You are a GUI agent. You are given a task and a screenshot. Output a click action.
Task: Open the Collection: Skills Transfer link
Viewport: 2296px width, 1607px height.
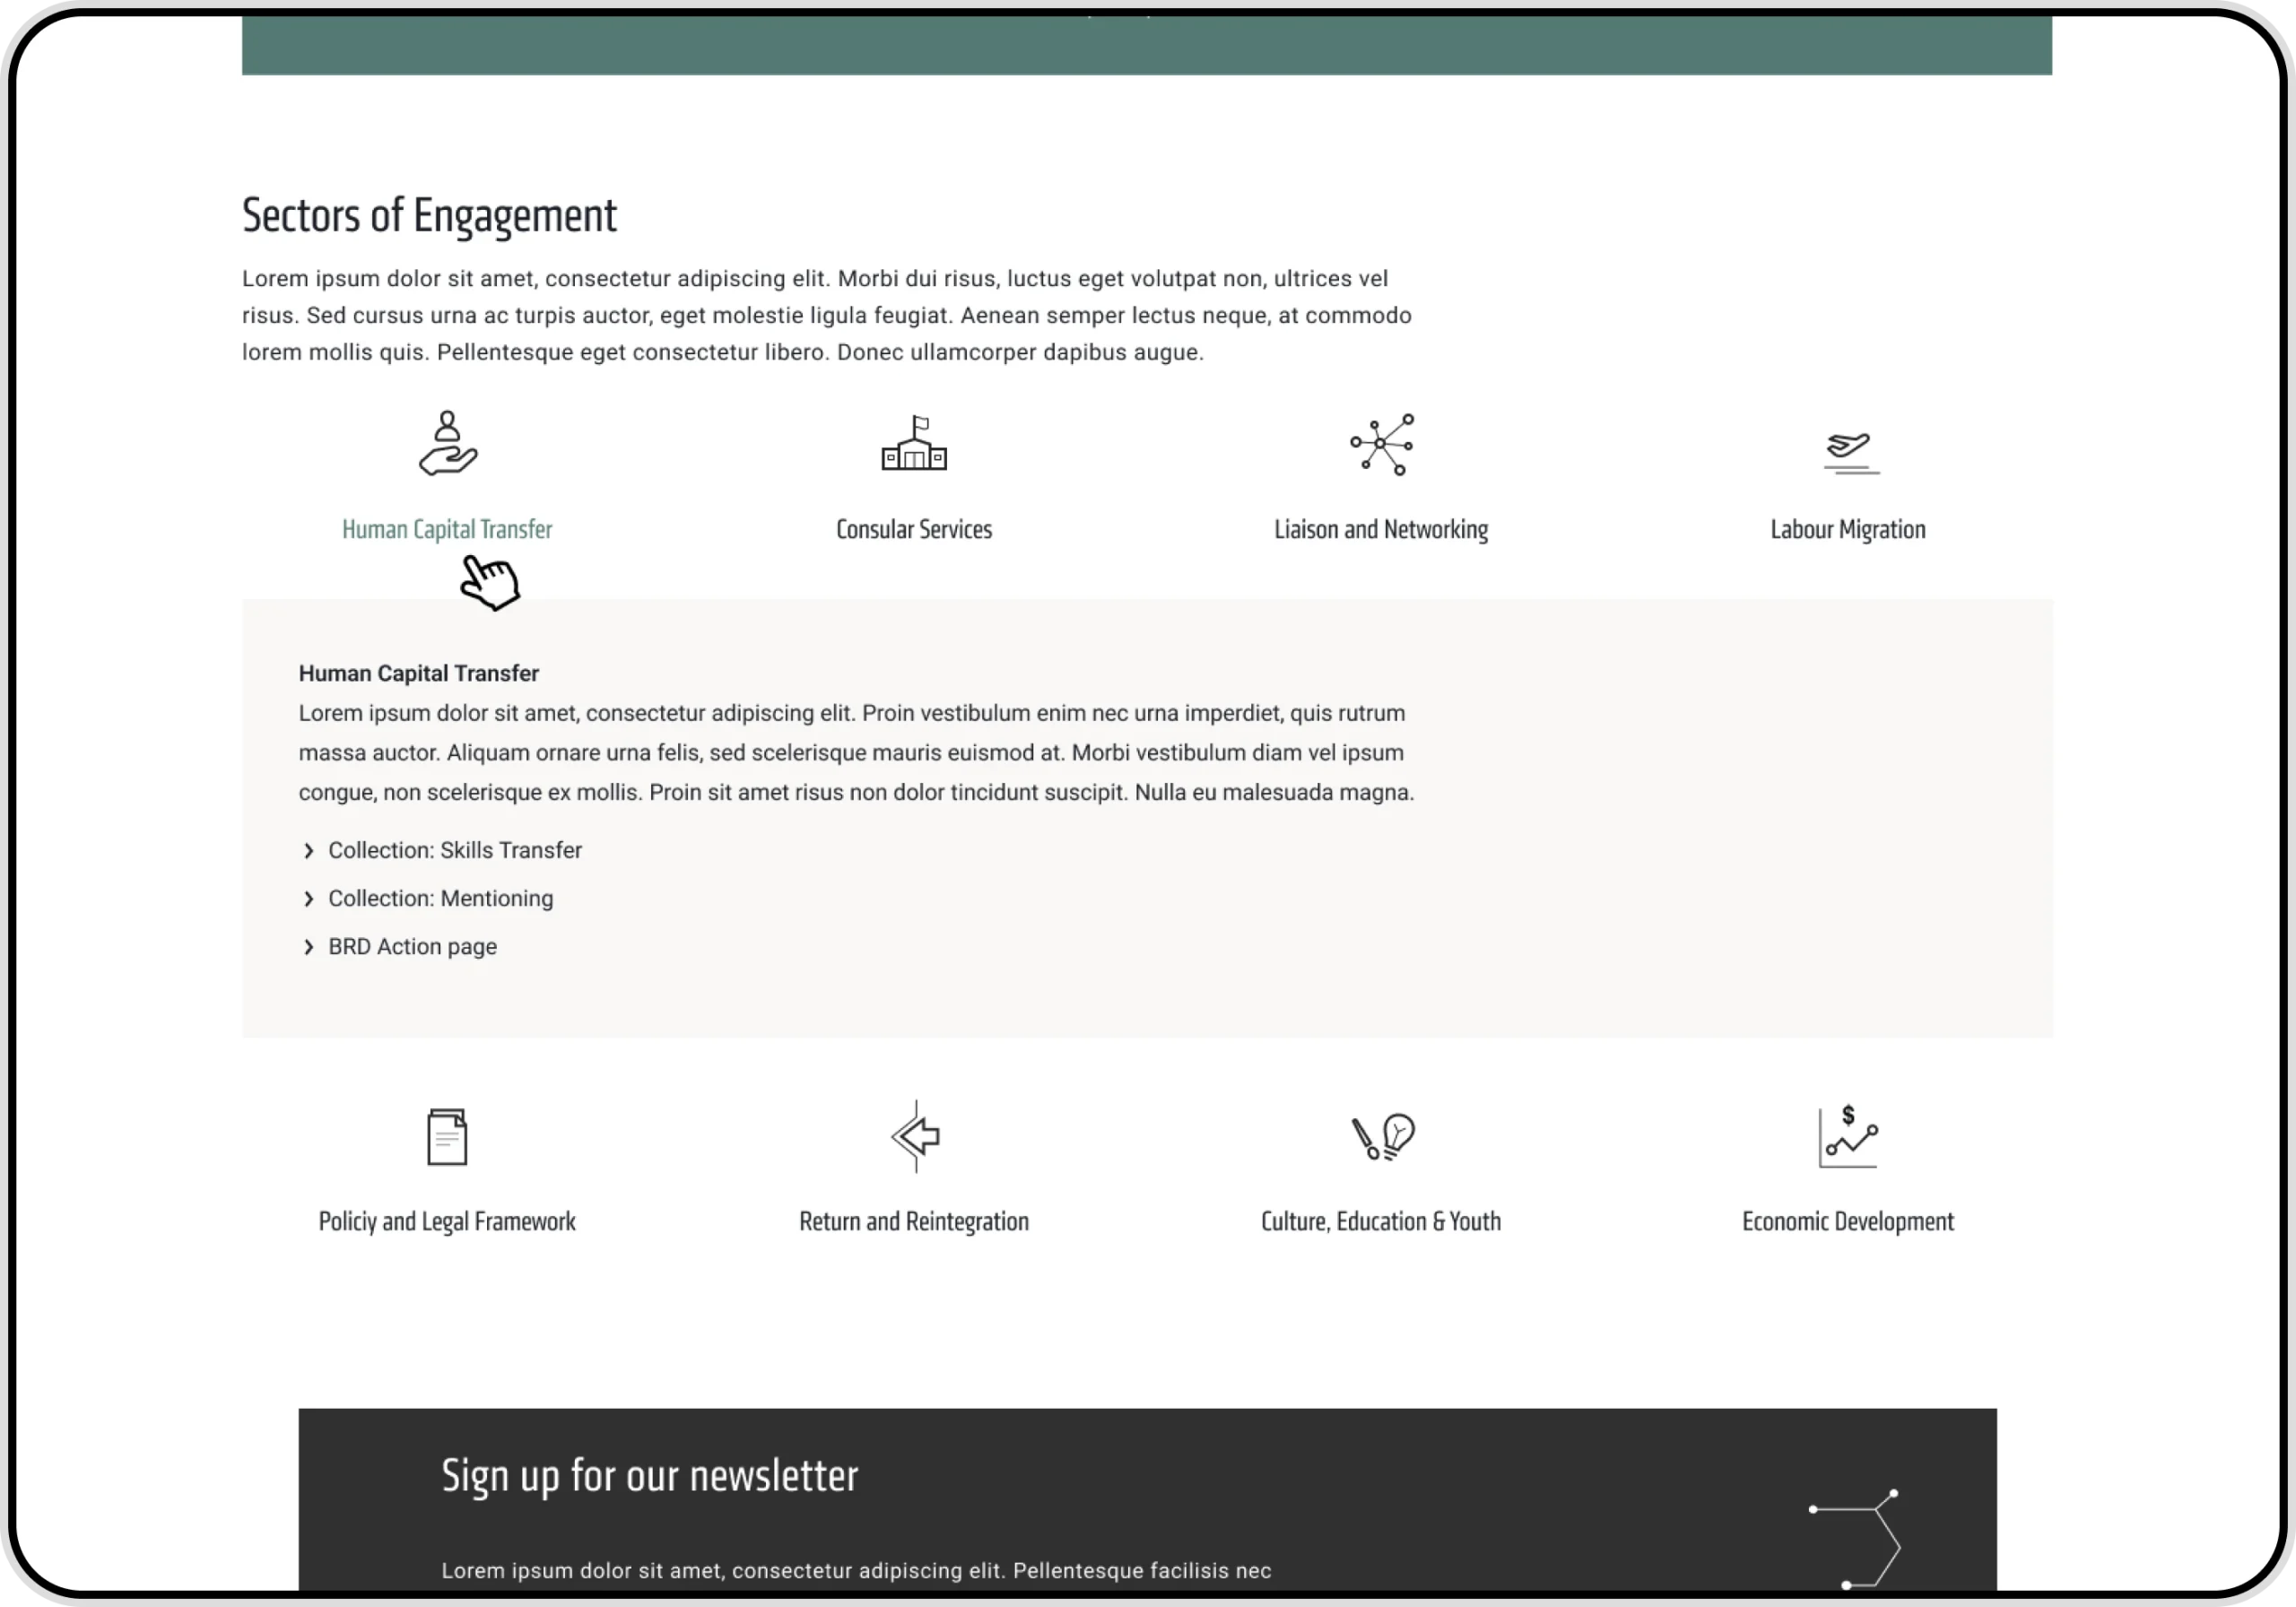point(455,850)
